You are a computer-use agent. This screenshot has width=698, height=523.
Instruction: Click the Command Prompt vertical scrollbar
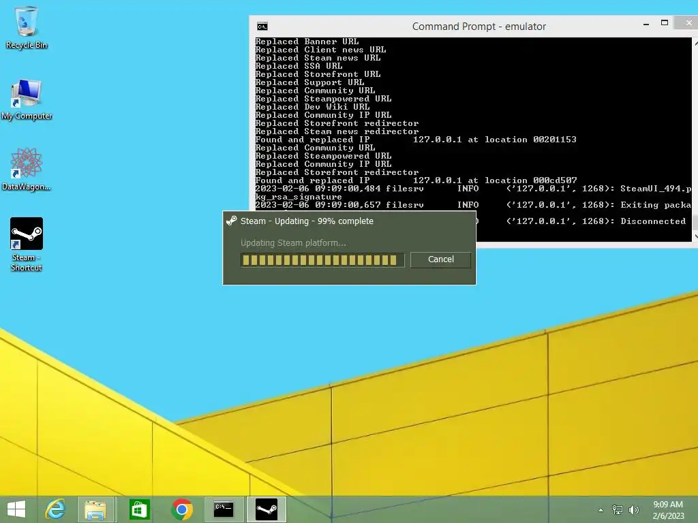695,139
